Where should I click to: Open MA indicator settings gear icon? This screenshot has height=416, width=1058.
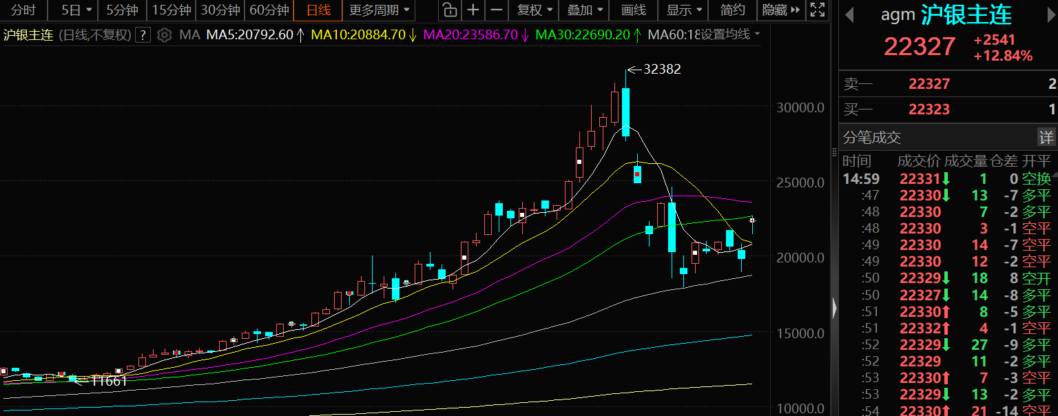click(x=164, y=35)
